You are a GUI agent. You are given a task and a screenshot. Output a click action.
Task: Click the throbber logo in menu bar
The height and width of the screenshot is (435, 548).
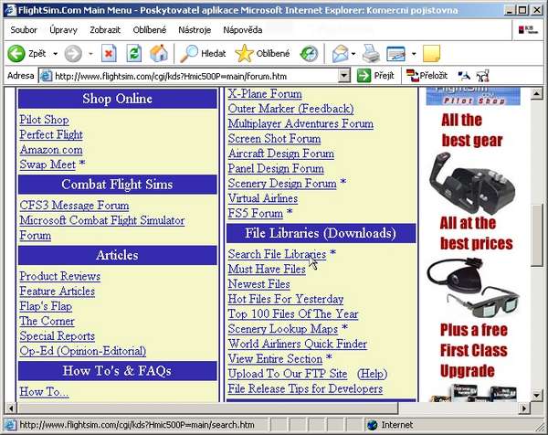pos(529,30)
